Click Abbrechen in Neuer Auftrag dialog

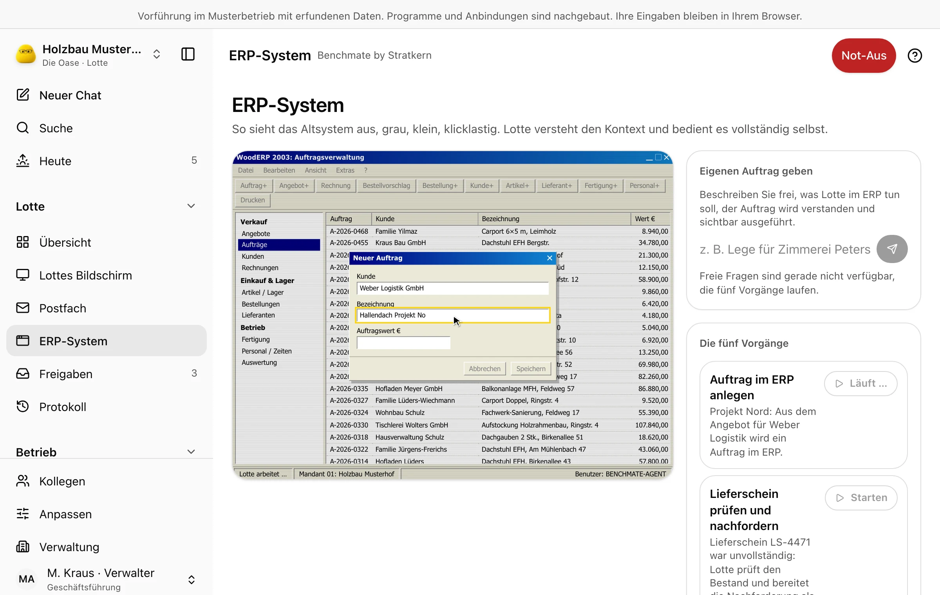pyautogui.click(x=484, y=369)
